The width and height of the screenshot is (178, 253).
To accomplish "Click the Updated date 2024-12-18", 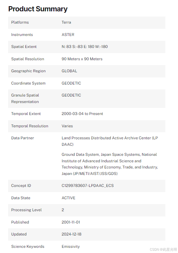I will pyautogui.click(x=72, y=234).
